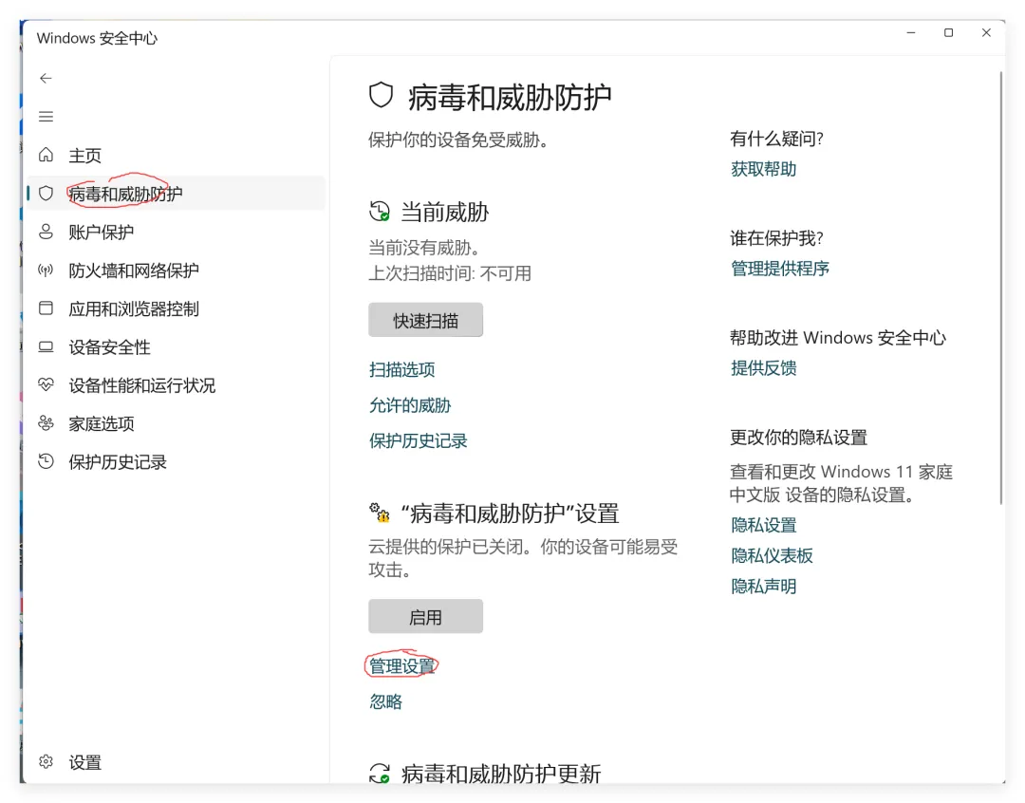Open the 扫描选项 link
The height and width of the screenshot is (803, 1025).
[x=402, y=369]
